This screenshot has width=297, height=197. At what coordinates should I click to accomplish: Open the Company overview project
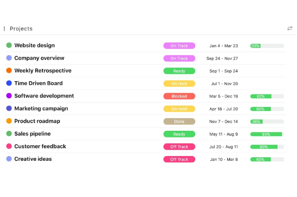coord(39,58)
